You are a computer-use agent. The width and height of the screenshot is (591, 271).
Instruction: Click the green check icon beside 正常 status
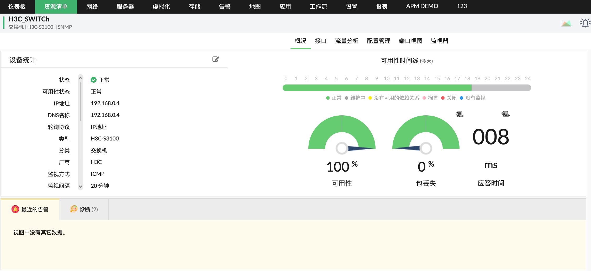tap(94, 80)
